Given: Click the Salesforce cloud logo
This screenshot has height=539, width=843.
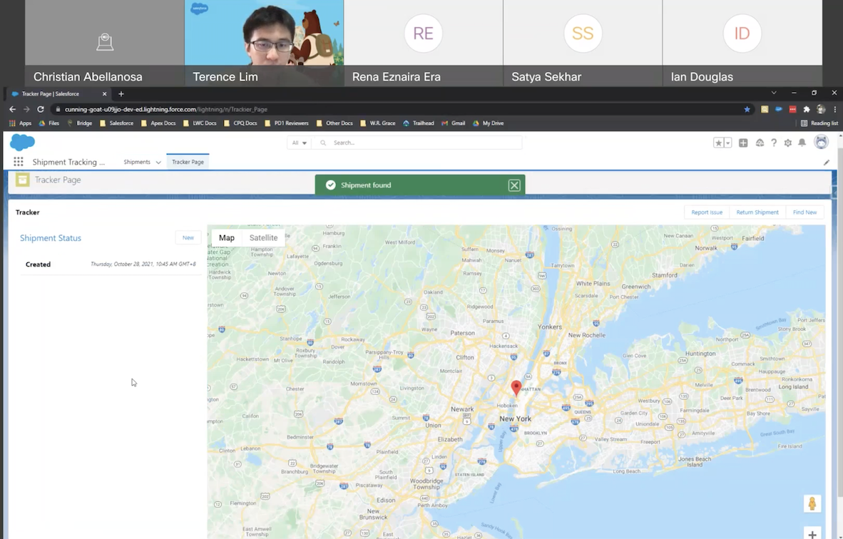Looking at the screenshot, I should coord(23,143).
